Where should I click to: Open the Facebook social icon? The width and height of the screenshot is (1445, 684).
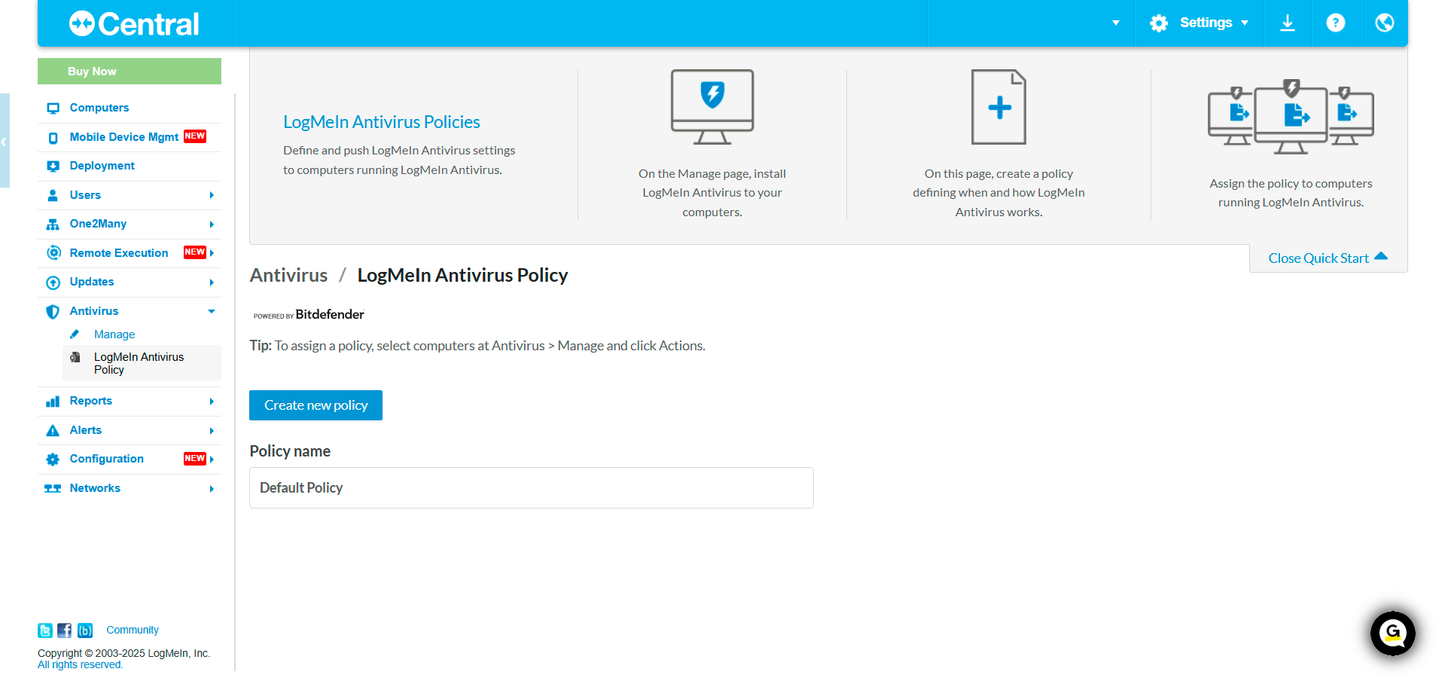(x=65, y=631)
